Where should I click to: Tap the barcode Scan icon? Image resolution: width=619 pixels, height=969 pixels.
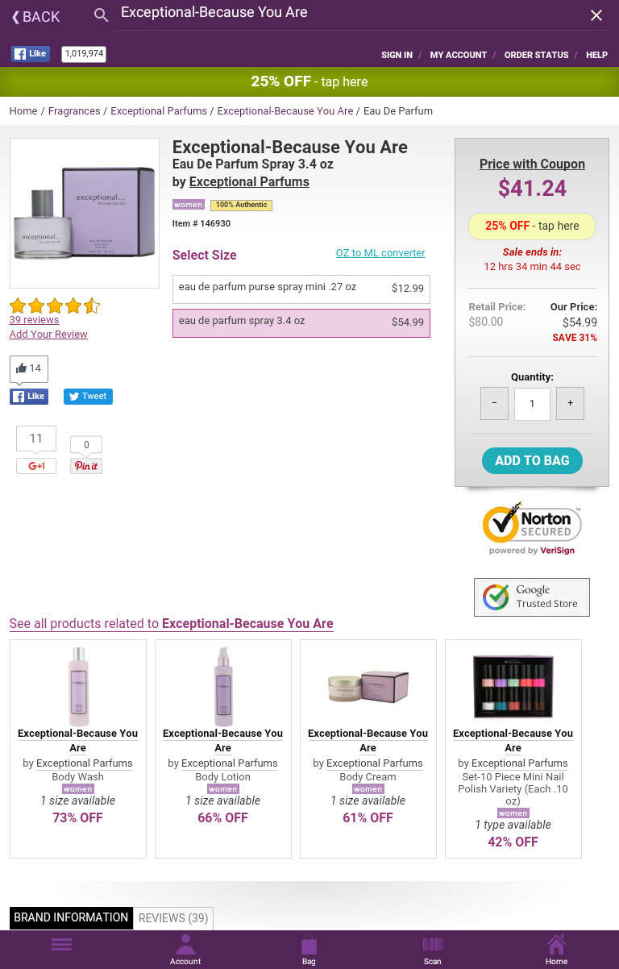tap(433, 949)
